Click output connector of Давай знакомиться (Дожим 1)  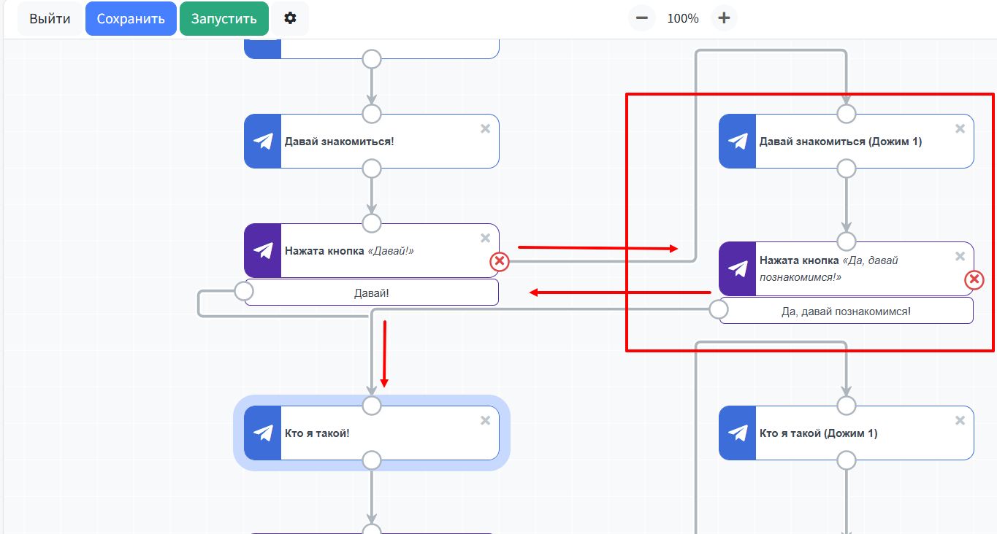[x=847, y=169]
